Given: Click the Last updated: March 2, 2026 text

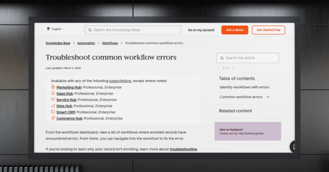Looking at the screenshot, I should tap(63, 68).
